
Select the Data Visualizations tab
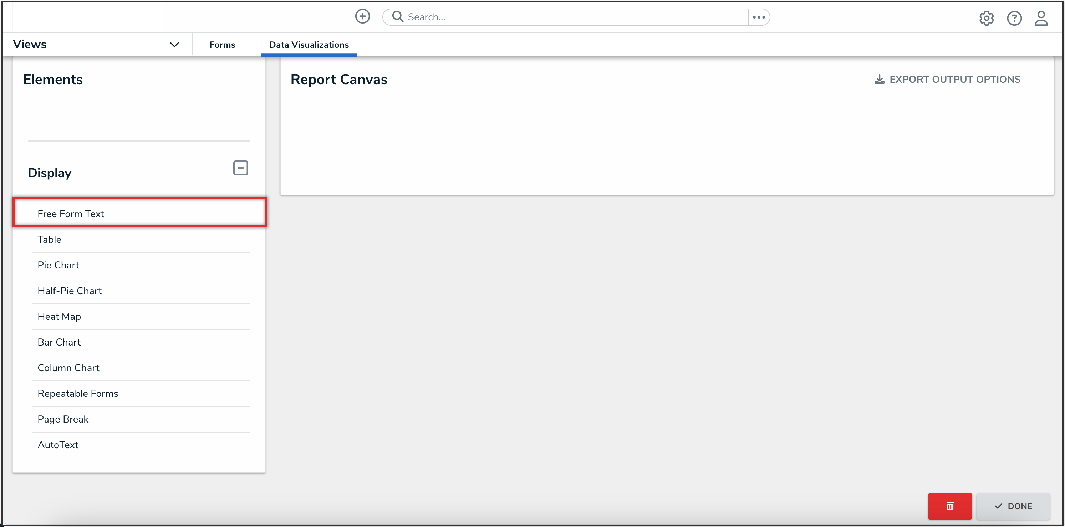(309, 45)
